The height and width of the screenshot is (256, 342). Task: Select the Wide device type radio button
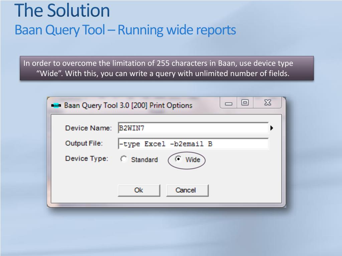pyautogui.click(x=178, y=159)
